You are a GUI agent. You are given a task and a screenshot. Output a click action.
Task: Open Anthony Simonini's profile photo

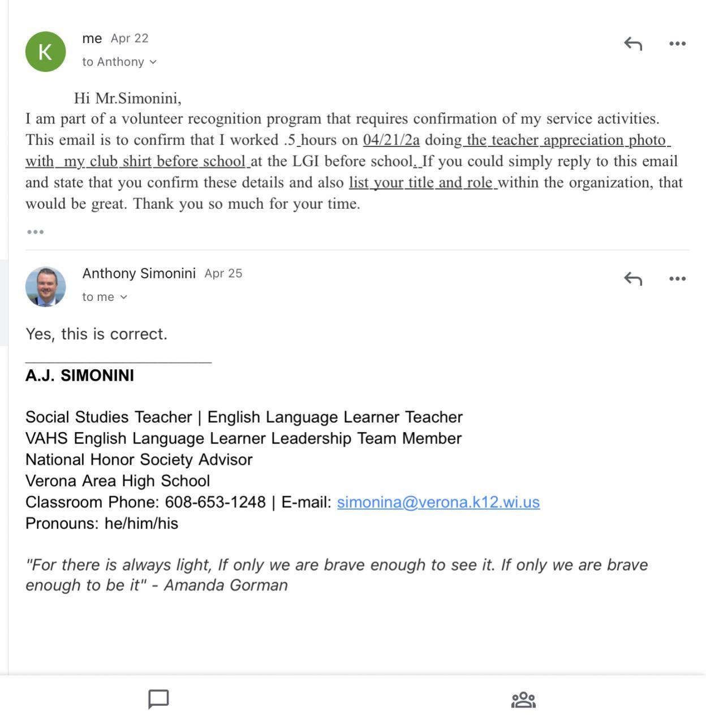point(45,287)
